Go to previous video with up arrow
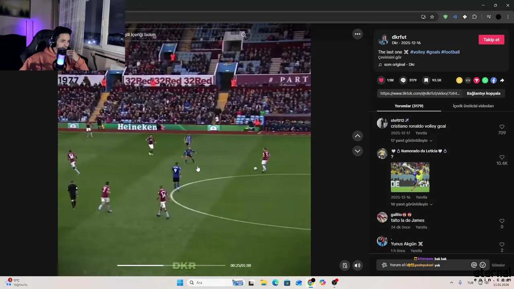Viewport: 514px width, 289px height. [x=357, y=136]
